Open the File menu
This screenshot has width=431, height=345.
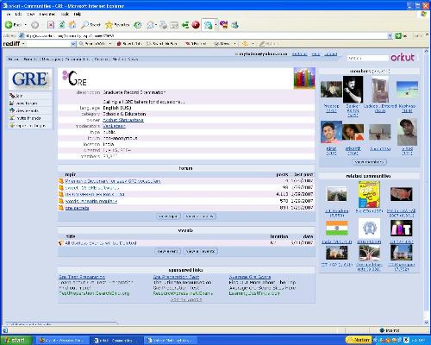click(x=9, y=14)
